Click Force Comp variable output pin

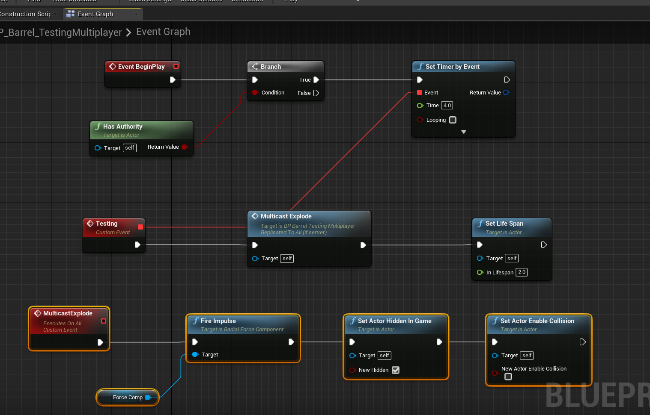click(148, 397)
